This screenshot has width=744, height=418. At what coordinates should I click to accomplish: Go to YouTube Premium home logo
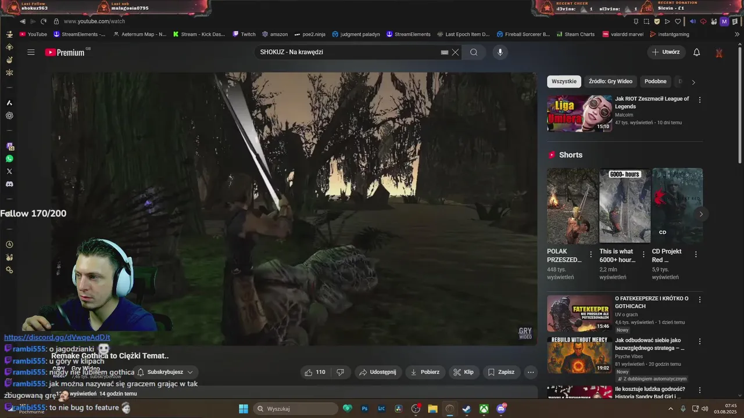tap(65, 52)
